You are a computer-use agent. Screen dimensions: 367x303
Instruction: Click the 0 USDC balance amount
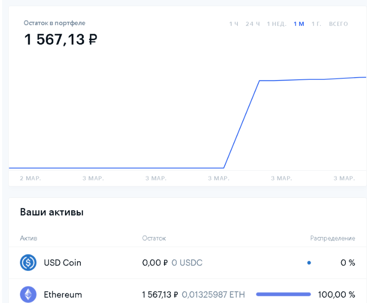click(187, 263)
